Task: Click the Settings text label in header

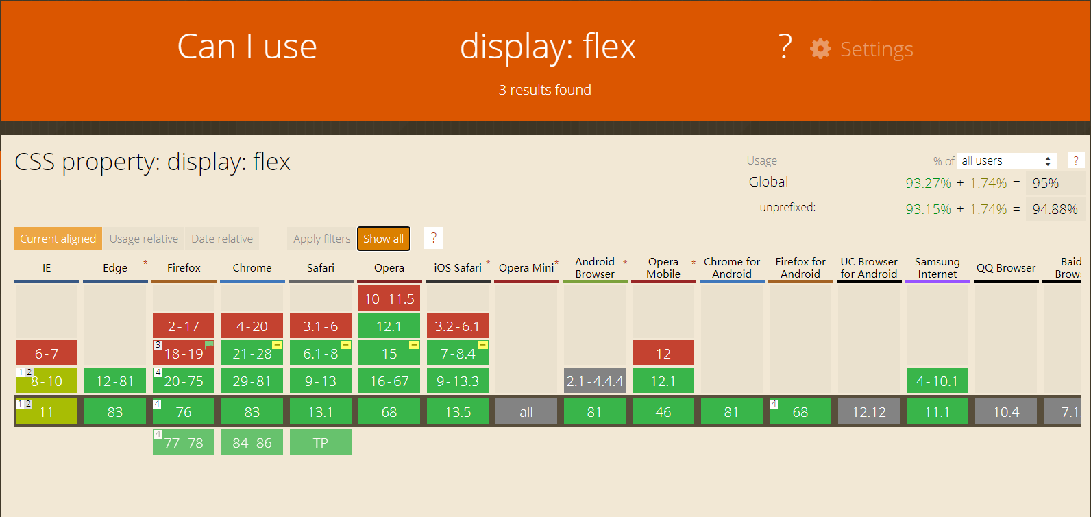Action: pos(877,49)
